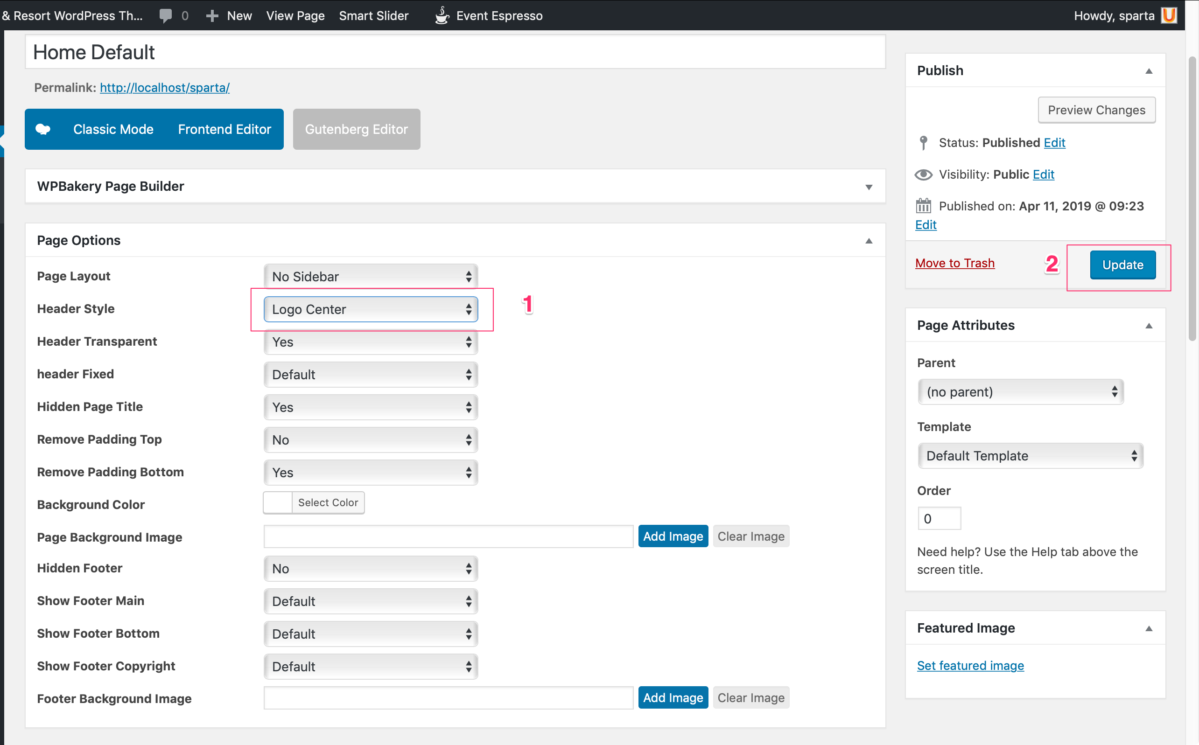Viewport: 1199px width, 745px height.
Task: Open the Header Style dropdown
Action: pyautogui.click(x=371, y=309)
